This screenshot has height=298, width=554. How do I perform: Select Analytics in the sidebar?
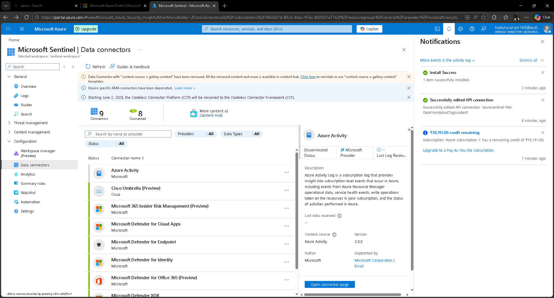pyautogui.click(x=28, y=174)
